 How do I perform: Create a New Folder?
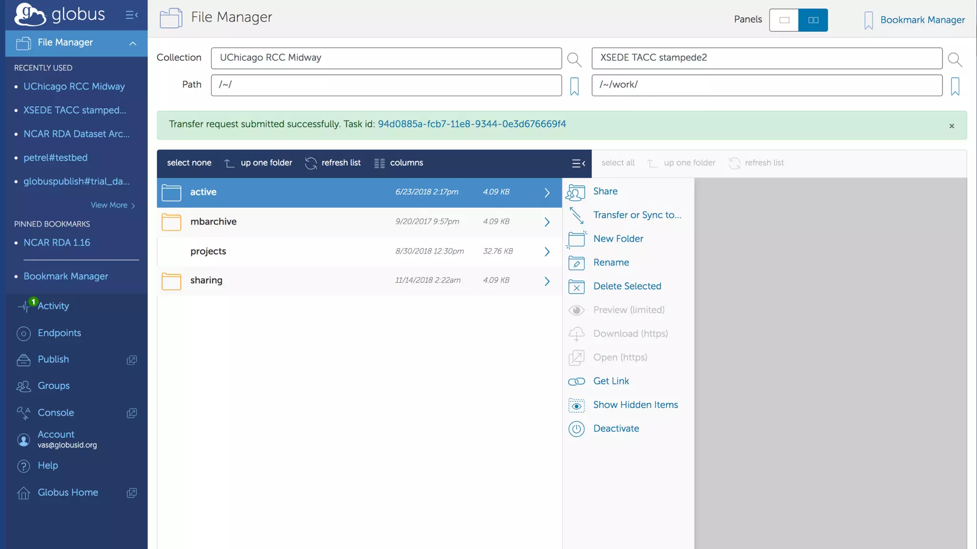point(618,239)
